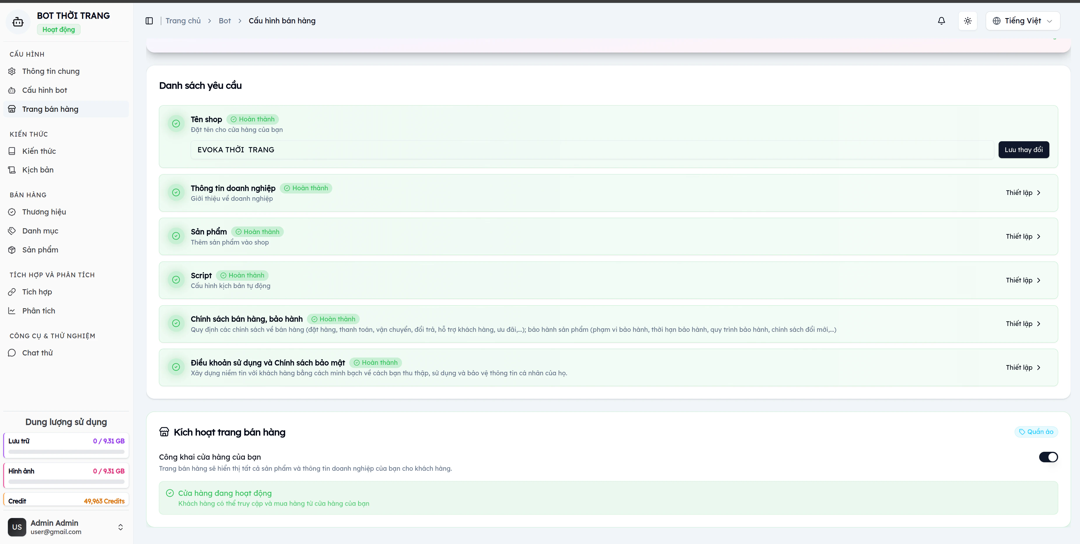Go to Kiến thức in sidebar
The width and height of the screenshot is (1080, 544).
tap(39, 151)
